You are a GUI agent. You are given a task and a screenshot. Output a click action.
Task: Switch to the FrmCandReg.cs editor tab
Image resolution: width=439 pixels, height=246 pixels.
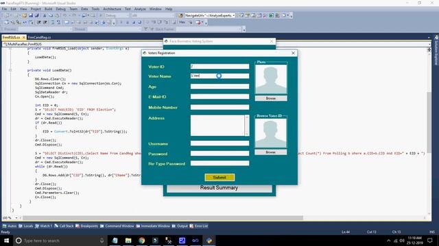(40, 37)
